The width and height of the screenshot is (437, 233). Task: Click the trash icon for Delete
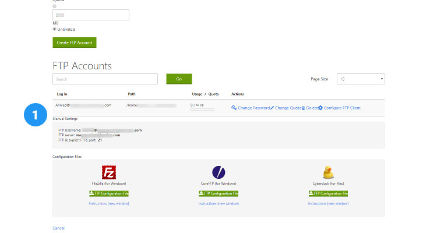303,108
